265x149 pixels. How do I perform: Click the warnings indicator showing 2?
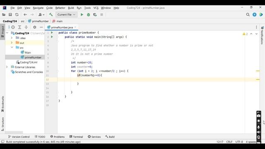coord(245,34)
